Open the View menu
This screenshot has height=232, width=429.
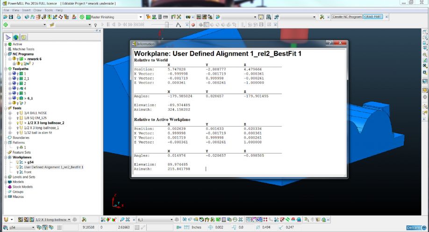pos(15,10)
